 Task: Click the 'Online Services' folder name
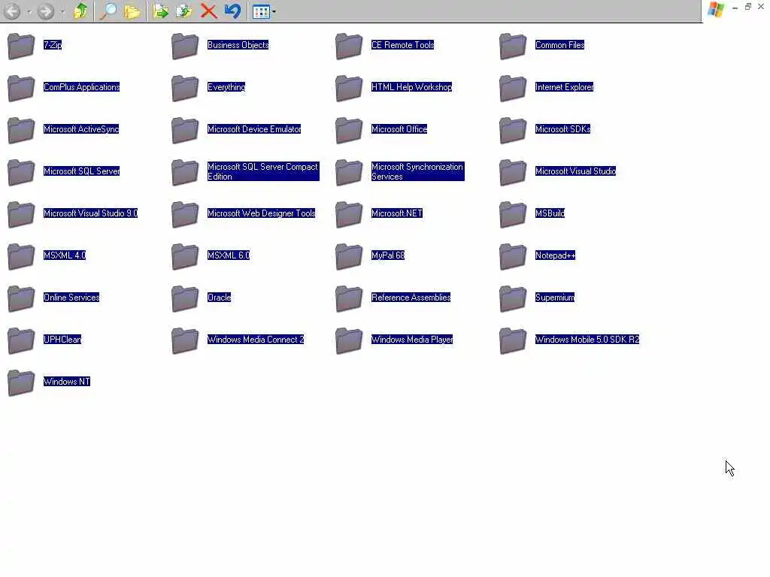(71, 298)
